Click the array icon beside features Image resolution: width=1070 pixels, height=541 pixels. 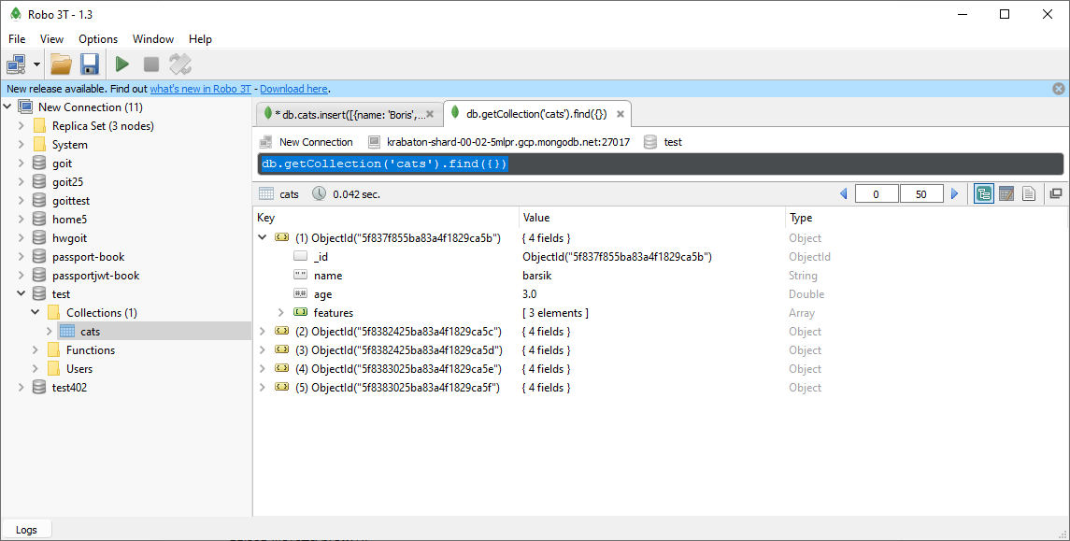tap(300, 312)
